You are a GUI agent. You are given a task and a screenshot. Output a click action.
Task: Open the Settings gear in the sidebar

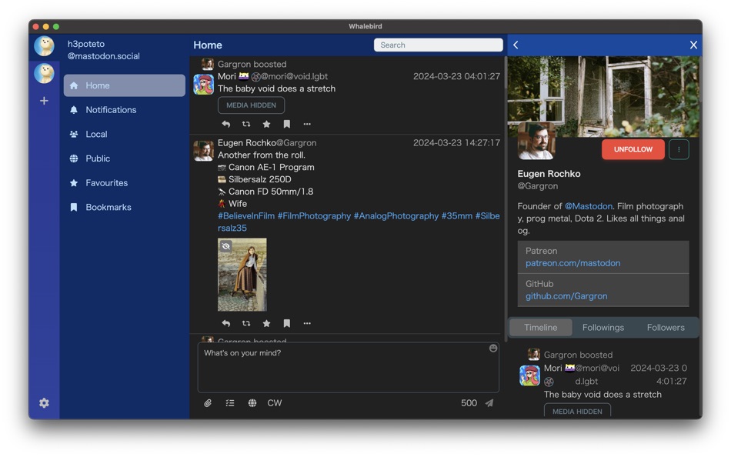[x=44, y=403]
